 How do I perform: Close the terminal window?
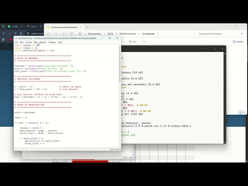click(222, 49)
